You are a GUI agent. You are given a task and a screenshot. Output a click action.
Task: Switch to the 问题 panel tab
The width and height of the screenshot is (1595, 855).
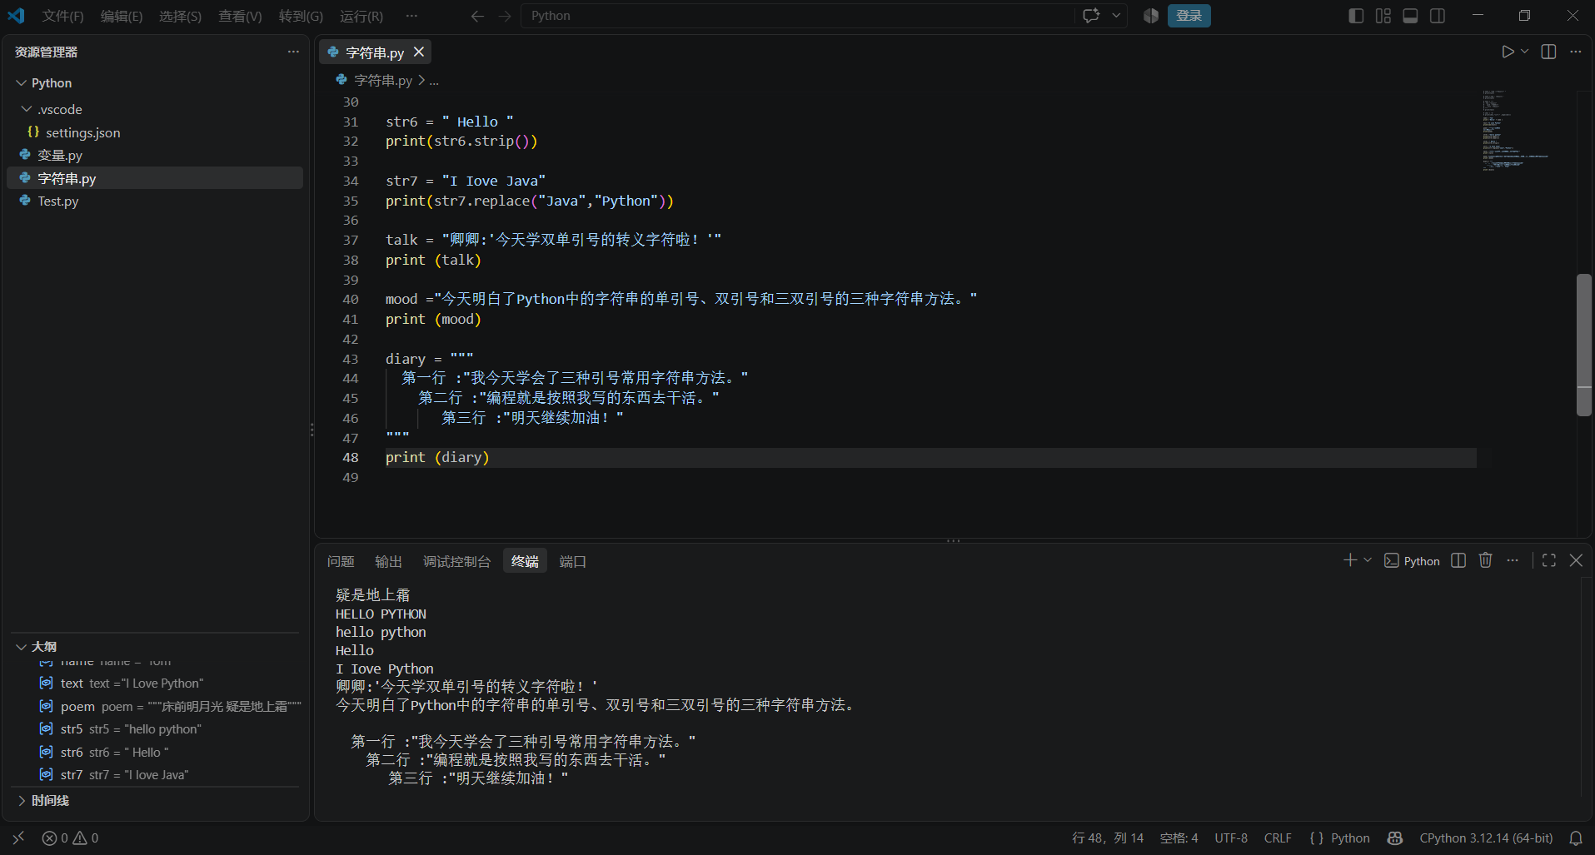341,561
